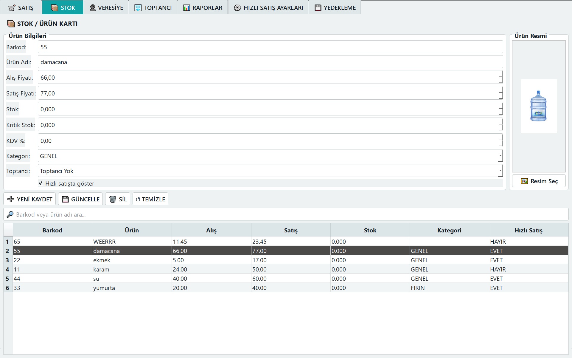Click the GÜNCELLE save button

click(x=80, y=199)
